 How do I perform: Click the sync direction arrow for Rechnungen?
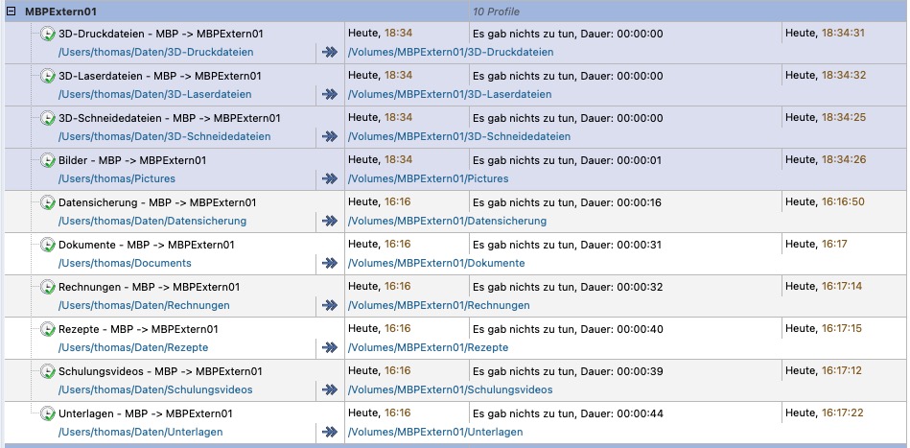pyautogui.click(x=330, y=305)
